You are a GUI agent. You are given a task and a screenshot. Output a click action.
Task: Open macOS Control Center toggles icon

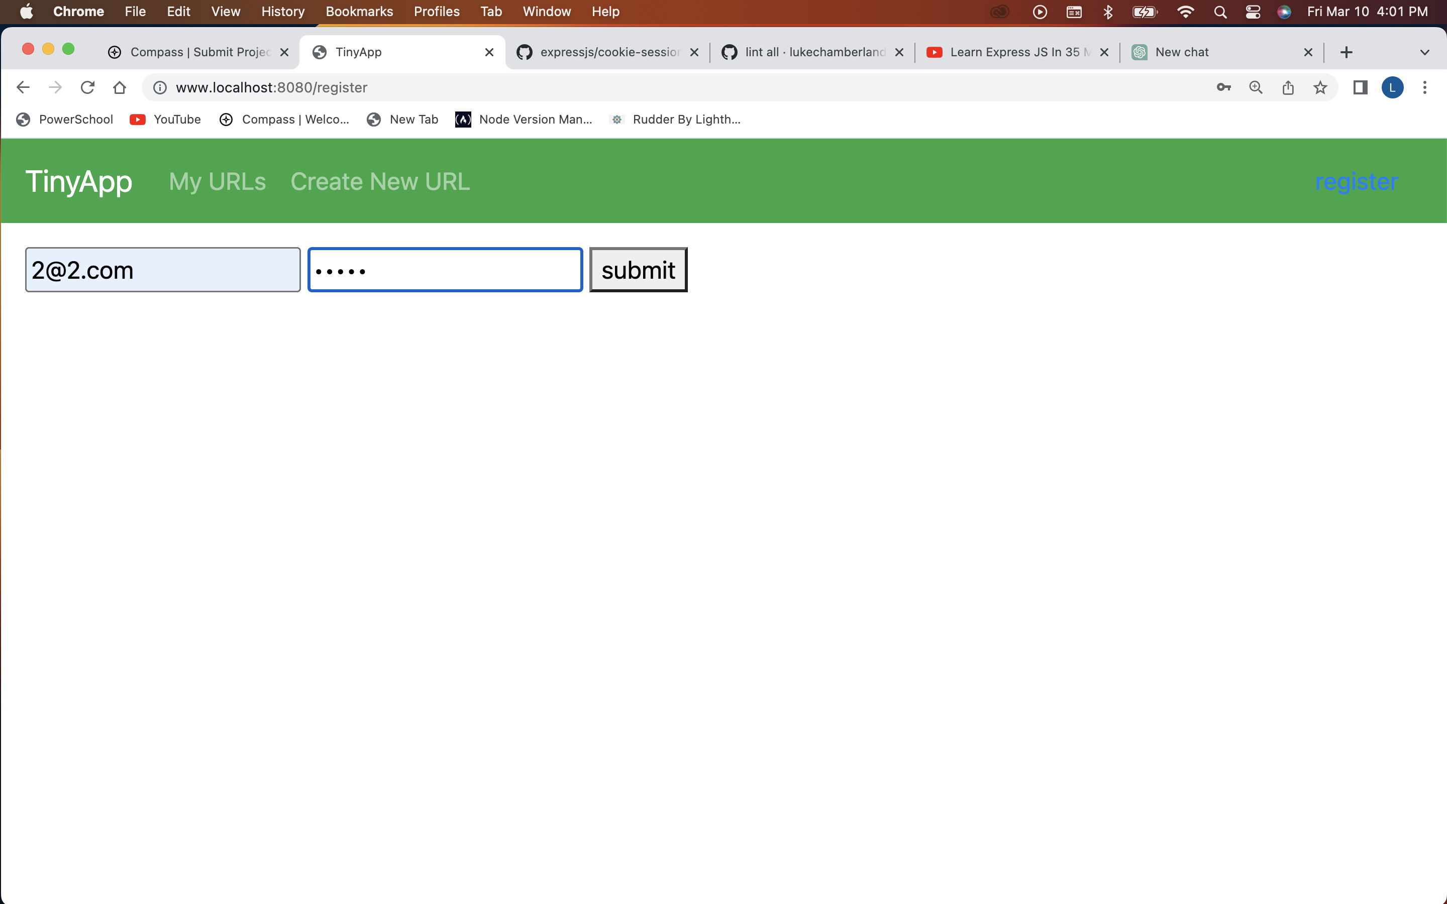click(x=1253, y=12)
